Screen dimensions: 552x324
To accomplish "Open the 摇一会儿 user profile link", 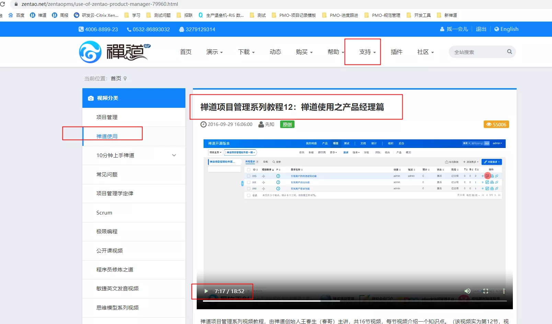I will pos(457,29).
